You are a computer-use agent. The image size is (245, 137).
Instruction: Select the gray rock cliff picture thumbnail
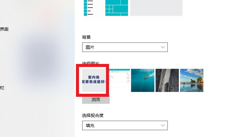(167, 80)
